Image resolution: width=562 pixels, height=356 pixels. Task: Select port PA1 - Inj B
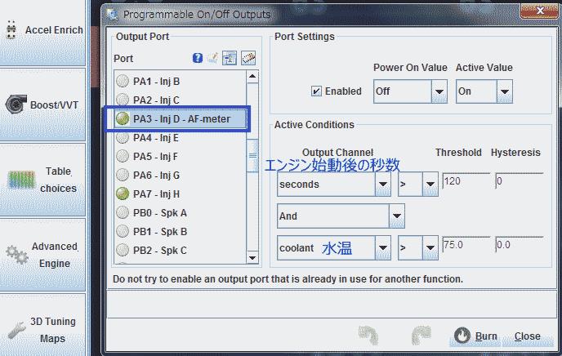pos(181,82)
